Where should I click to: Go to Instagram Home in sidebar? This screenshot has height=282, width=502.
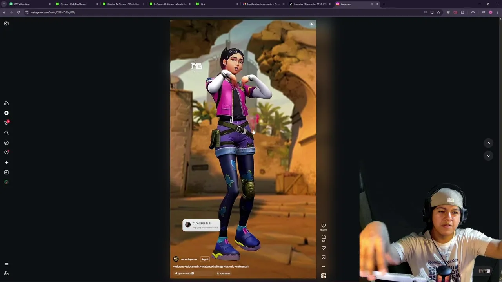pos(6,103)
